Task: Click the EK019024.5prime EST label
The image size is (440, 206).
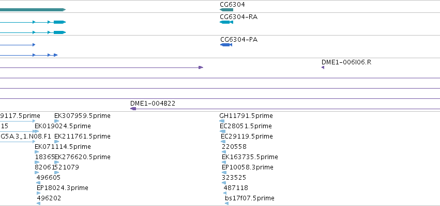Action: (x=63, y=126)
